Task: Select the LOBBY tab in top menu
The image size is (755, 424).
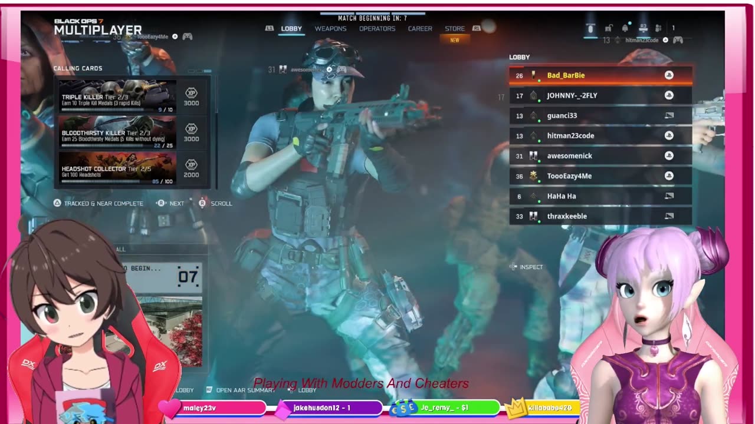Action: coord(291,28)
